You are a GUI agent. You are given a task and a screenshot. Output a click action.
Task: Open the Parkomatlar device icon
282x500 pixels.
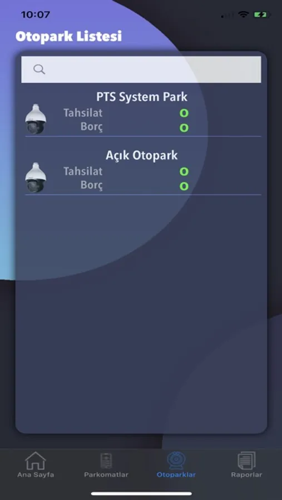click(x=106, y=461)
